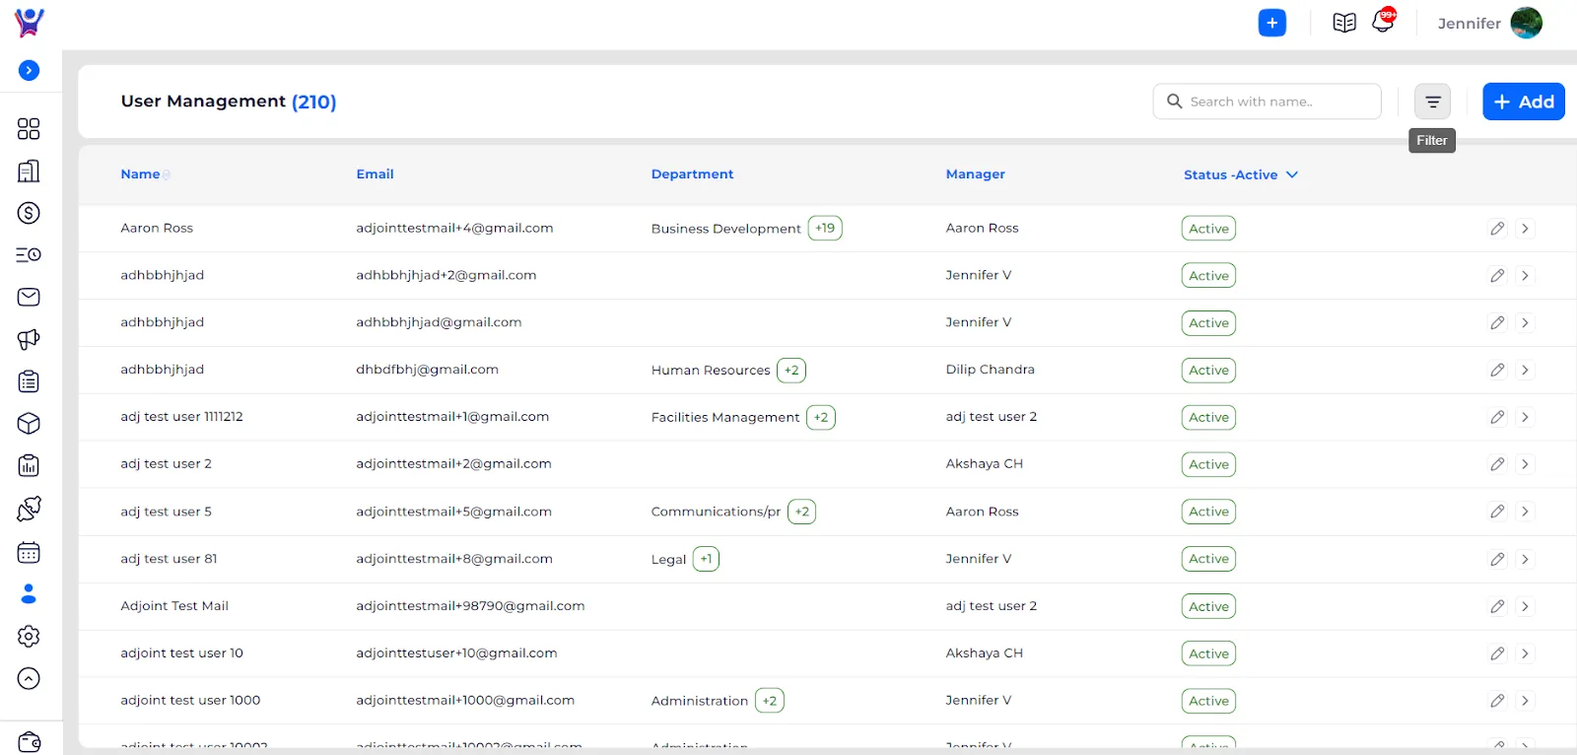The height and width of the screenshot is (755, 1577).
Task: Click the Department column header
Action: point(692,174)
